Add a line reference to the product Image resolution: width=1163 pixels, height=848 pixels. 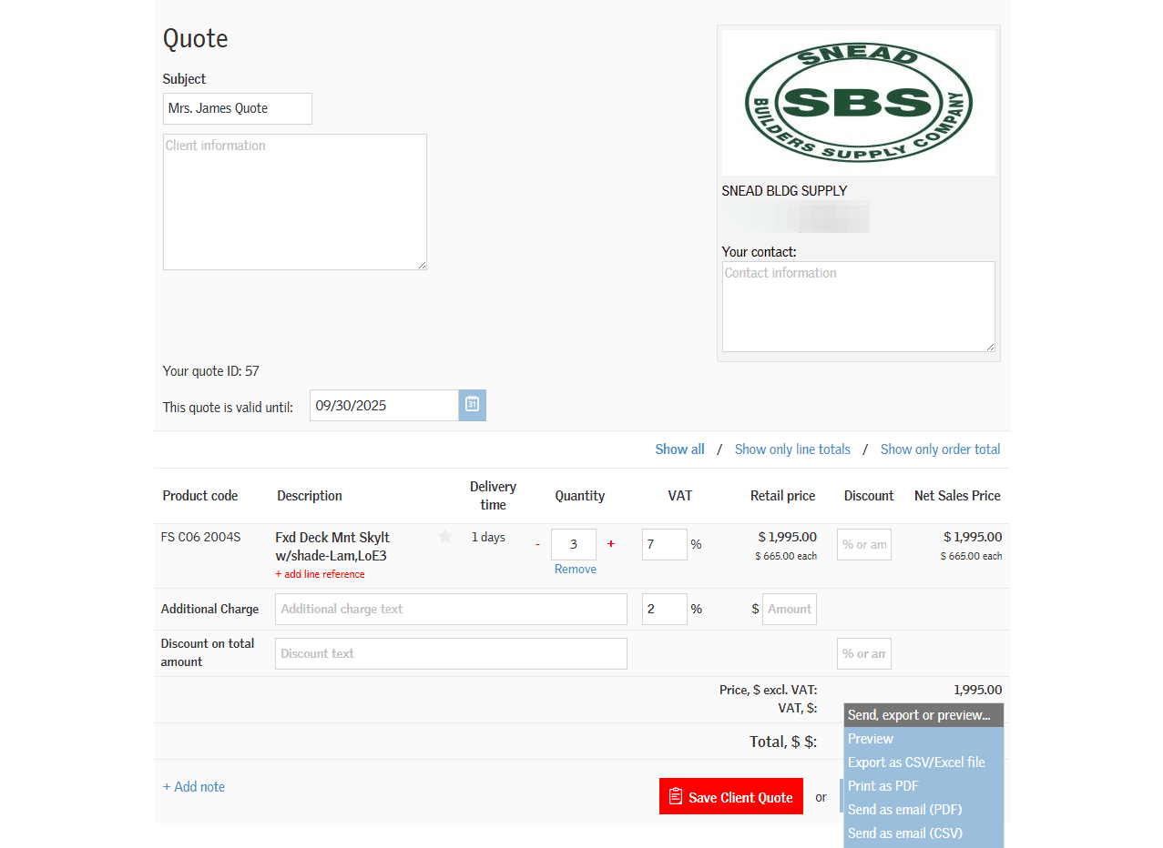click(x=320, y=574)
